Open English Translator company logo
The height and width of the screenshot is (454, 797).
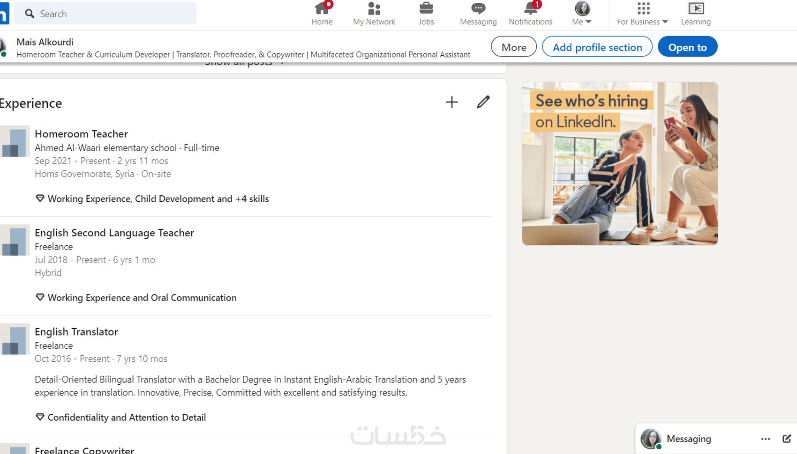15,339
